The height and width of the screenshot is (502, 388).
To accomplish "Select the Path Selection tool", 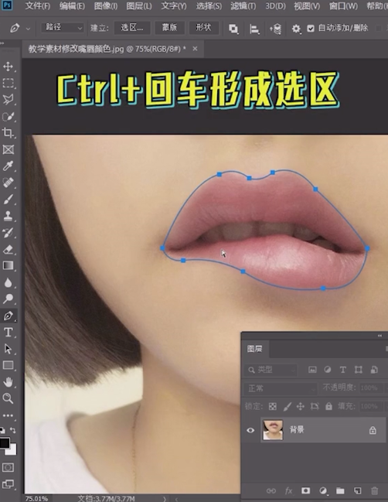I will (x=8, y=349).
